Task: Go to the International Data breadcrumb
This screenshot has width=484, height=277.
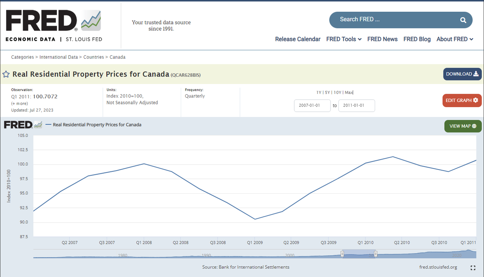Action: coord(59,57)
